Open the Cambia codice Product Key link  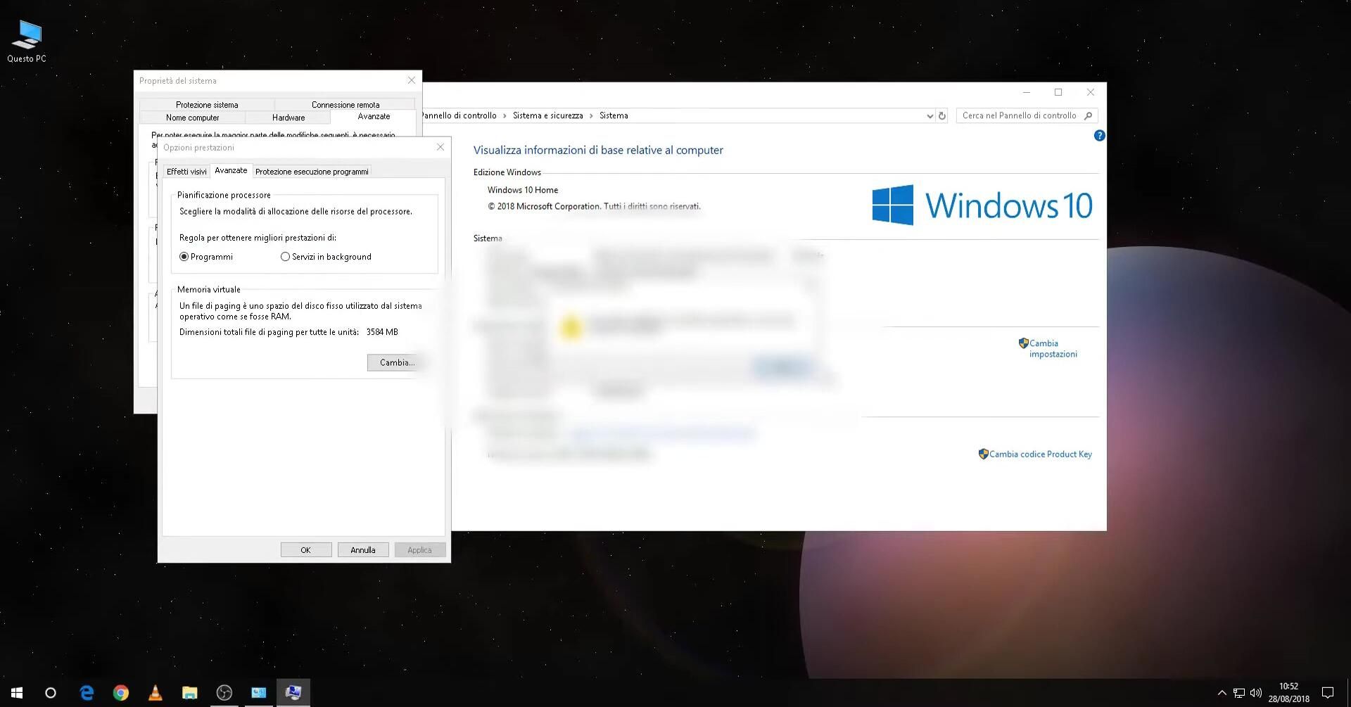tap(1040, 454)
